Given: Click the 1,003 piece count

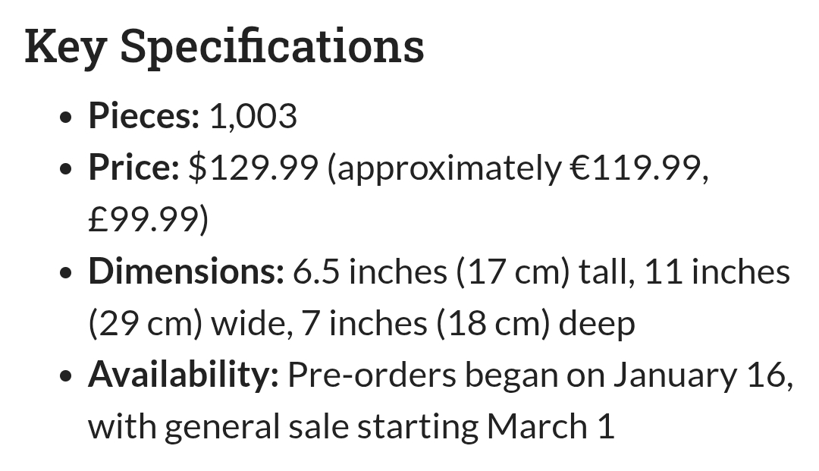Looking at the screenshot, I should [253, 116].
